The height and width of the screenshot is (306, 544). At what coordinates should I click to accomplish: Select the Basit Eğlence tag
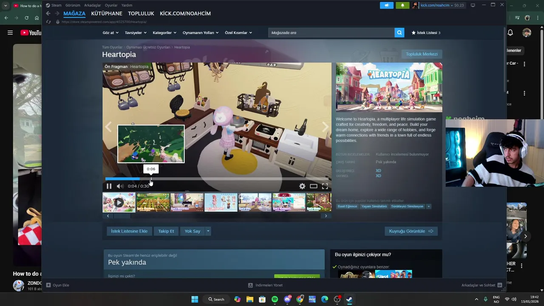(x=347, y=207)
